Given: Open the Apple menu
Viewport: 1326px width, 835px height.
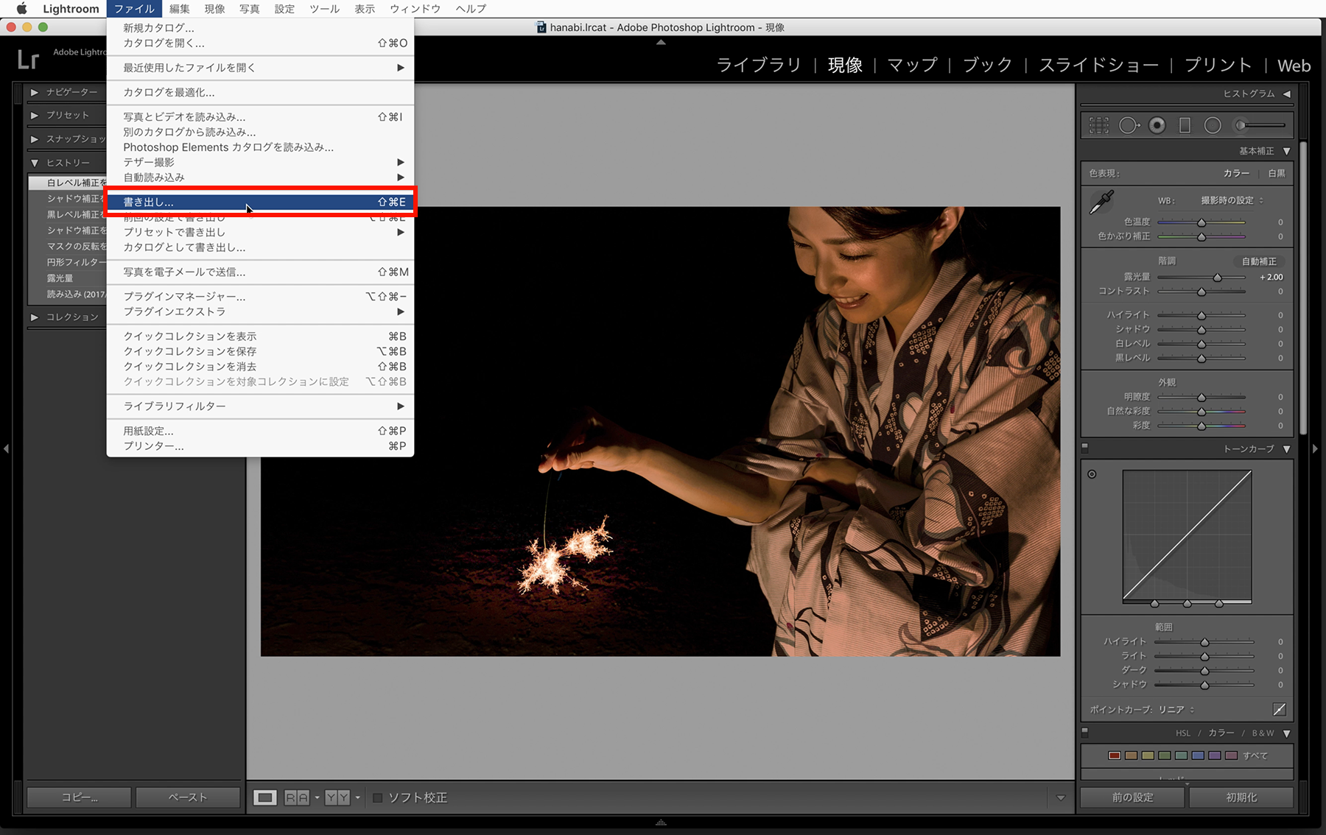Looking at the screenshot, I should coord(21,9).
